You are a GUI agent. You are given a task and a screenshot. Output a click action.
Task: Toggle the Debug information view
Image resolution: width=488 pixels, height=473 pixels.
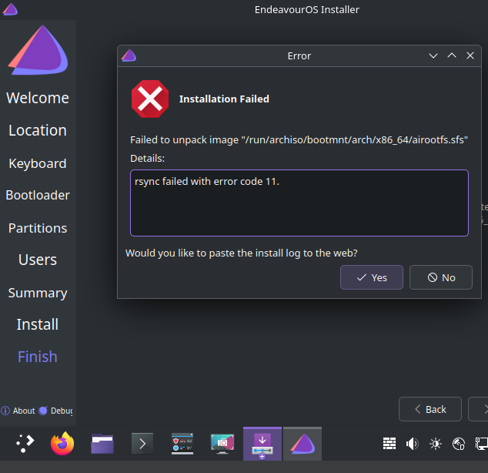[55, 411]
